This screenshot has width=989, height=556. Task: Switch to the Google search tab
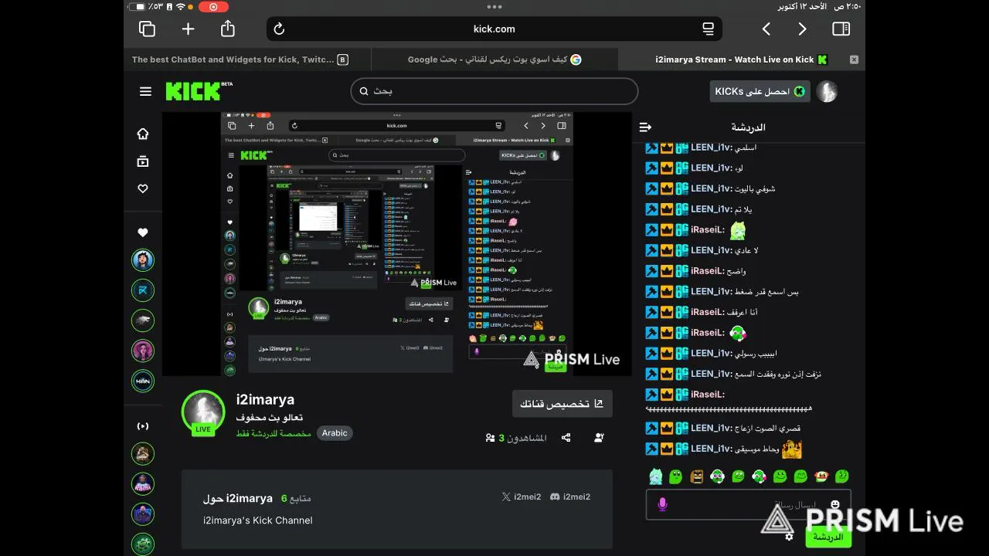tap(494, 59)
